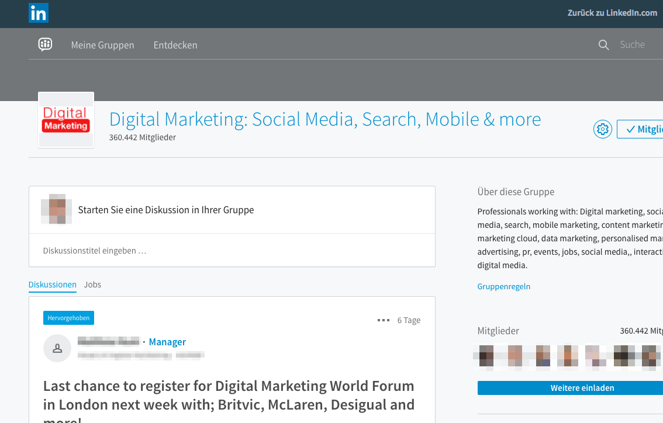Open the Groups speech-bubble icon in navigation
Screen dimensions: 663x423
[x=45, y=44]
